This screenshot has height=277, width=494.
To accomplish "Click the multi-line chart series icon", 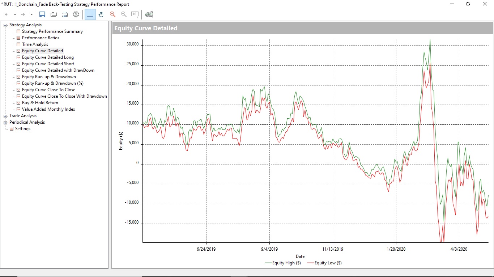I will [149, 14].
